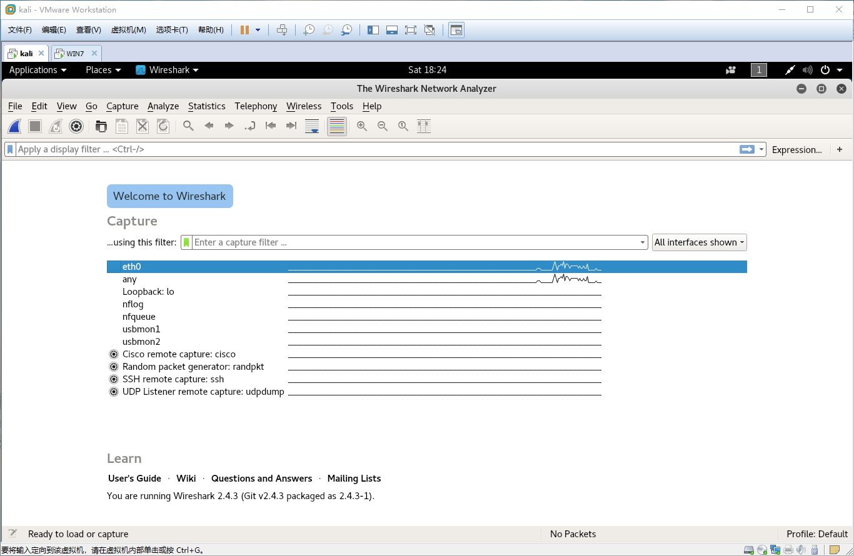Screen dimensions: 854x556
Task: Open the Analyze menu
Action: click(163, 106)
